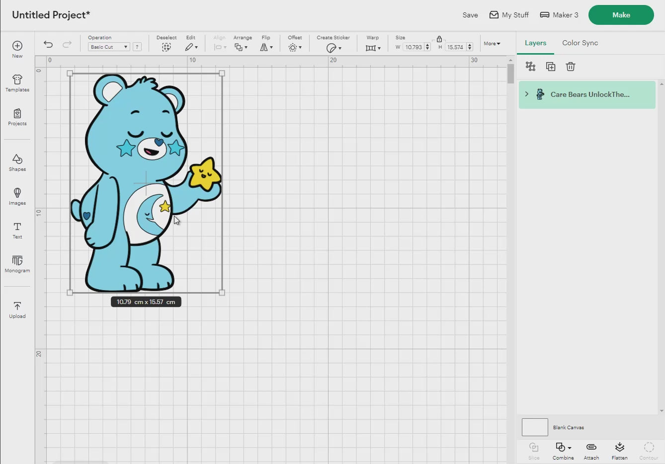Open the Offset tool
Screen dimensions: 665x464
click(x=295, y=47)
